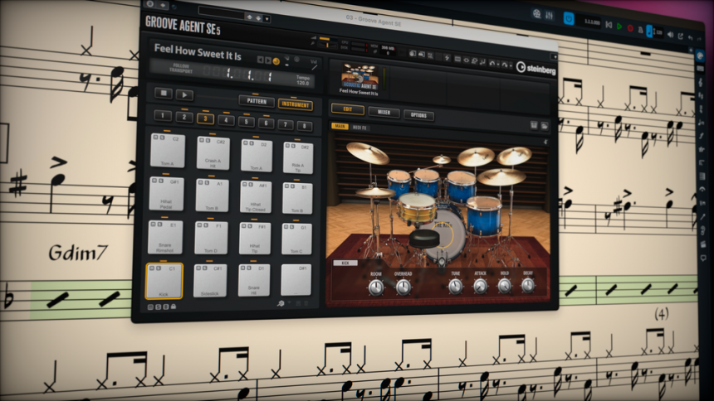Viewport: 714px width, 401px height.
Task: Trigger the Sidestick pad C#1
Action: point(210,281)
